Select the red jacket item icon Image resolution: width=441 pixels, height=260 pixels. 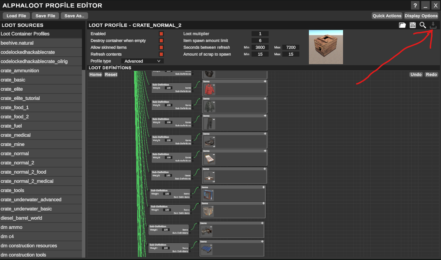coord(210,89)
